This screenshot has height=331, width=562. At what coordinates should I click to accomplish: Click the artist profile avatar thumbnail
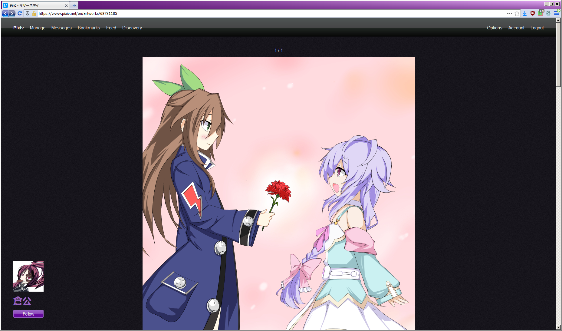28,276
